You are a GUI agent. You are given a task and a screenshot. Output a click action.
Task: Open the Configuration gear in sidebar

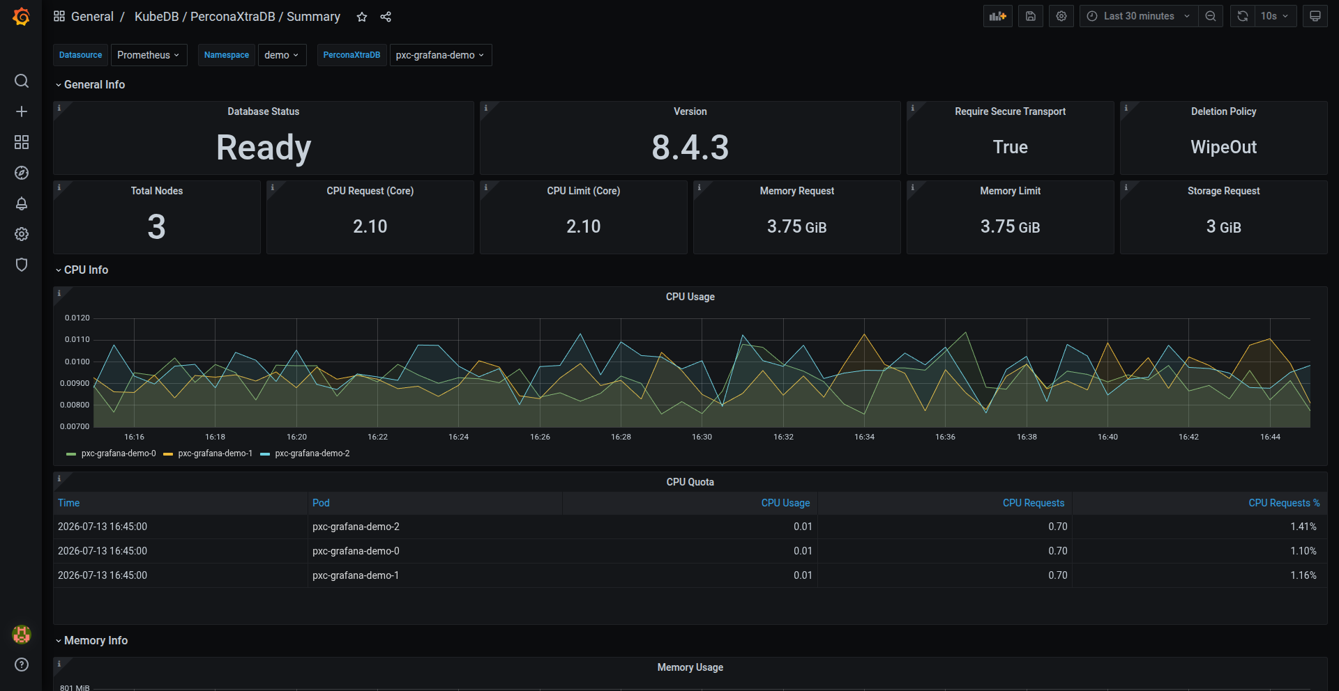[22, 234]
